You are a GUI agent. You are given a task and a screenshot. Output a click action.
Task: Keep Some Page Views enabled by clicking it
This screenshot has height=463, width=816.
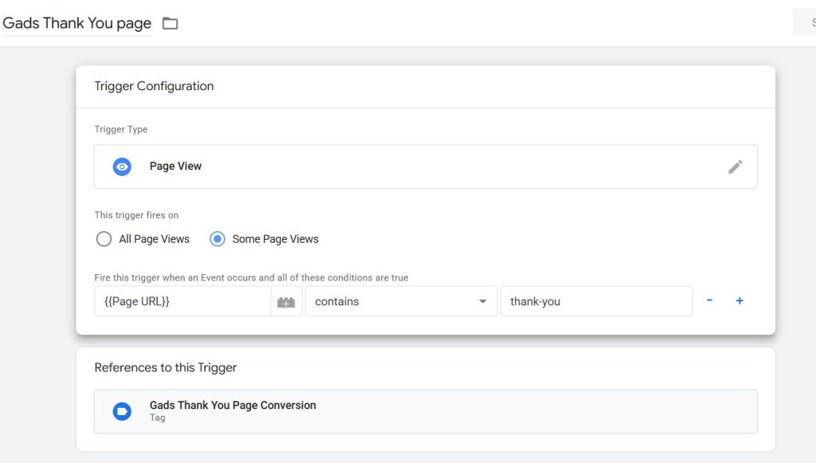tap(218, 238)
